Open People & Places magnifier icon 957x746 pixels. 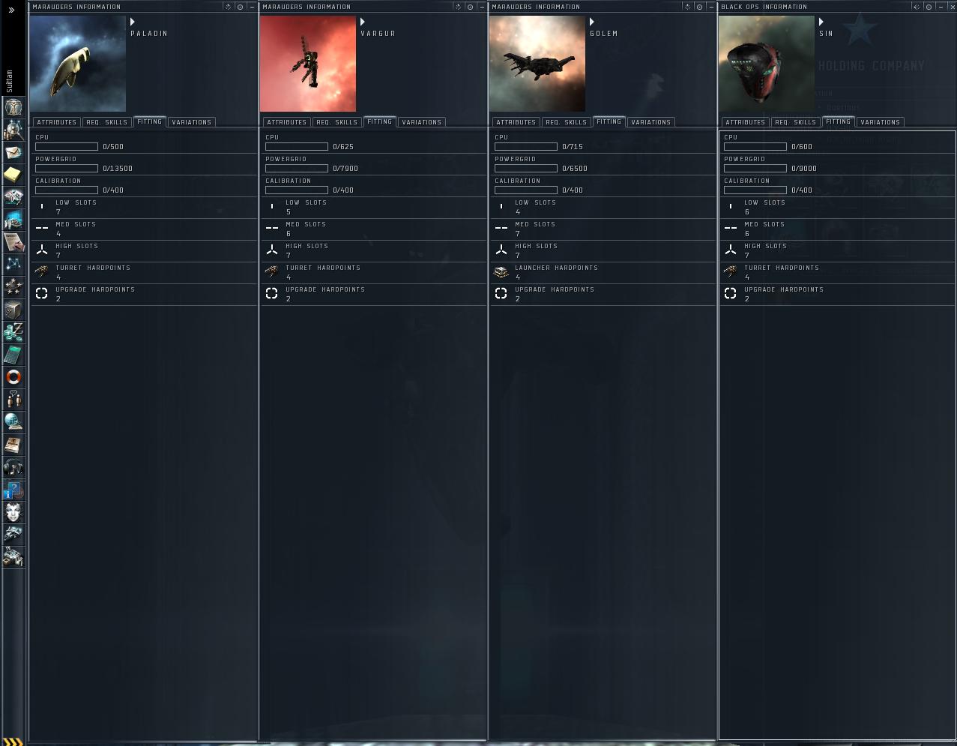point(13,130)
